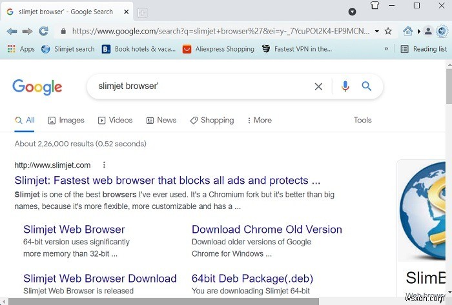The width and height of the screenshot is (452, 305).
Task: Switch to the Images results tab
Action: point(67,120)
